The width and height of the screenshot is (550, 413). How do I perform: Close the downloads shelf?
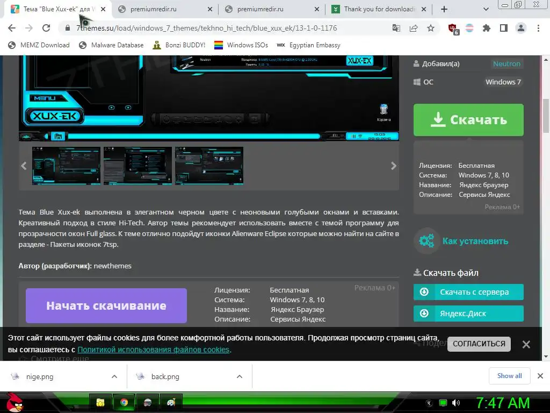[x=540, y=376]
